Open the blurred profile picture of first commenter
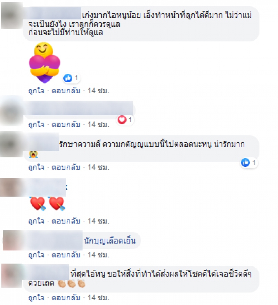This screenshot has height=305, width=278. point(12,16)
